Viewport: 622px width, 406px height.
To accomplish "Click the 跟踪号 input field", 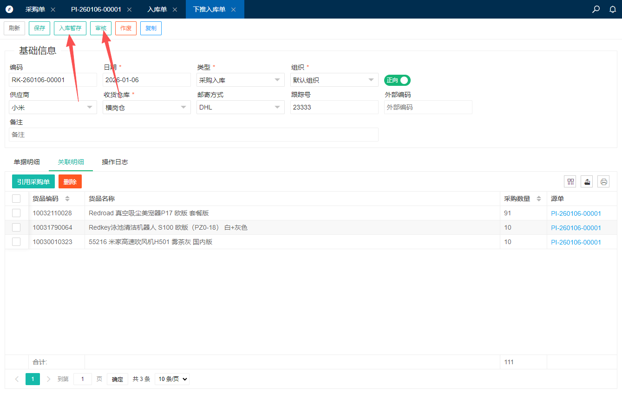I will tap(334, 107).
